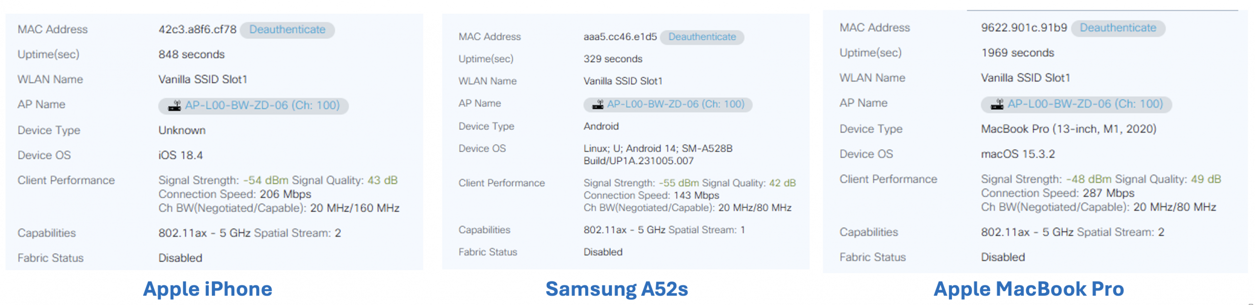Click the Samsung A52s caption
The image size is (1255, 305).
616,289
